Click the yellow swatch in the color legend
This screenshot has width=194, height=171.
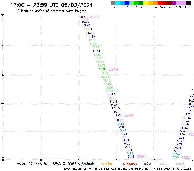click(x=145, y=3)
